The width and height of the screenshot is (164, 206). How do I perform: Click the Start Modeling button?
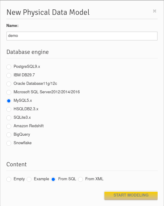pos(131,196)
